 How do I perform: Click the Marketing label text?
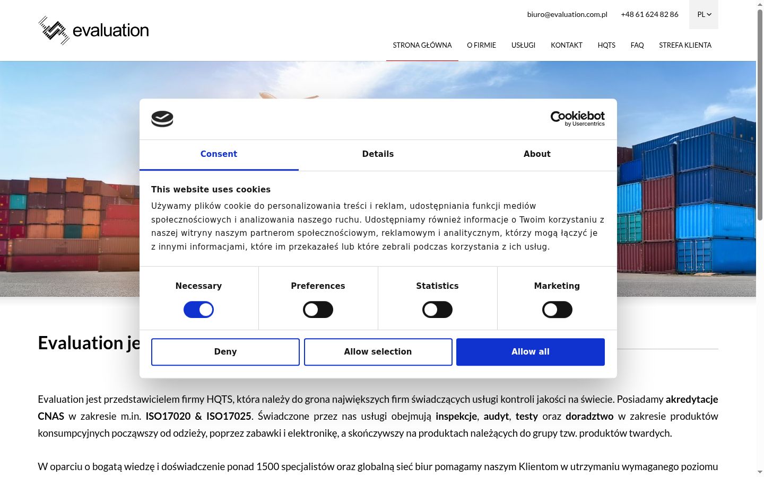(x=557, y=286)
